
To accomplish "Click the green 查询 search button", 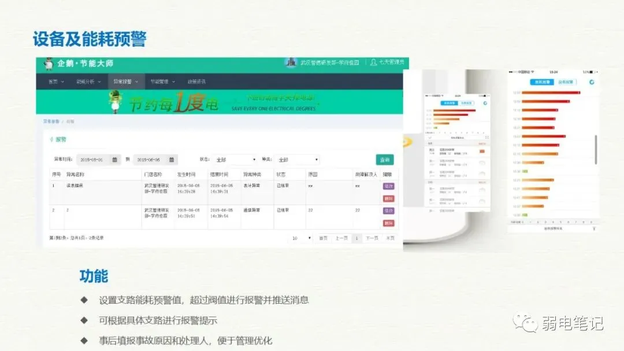I will point(385,160).
